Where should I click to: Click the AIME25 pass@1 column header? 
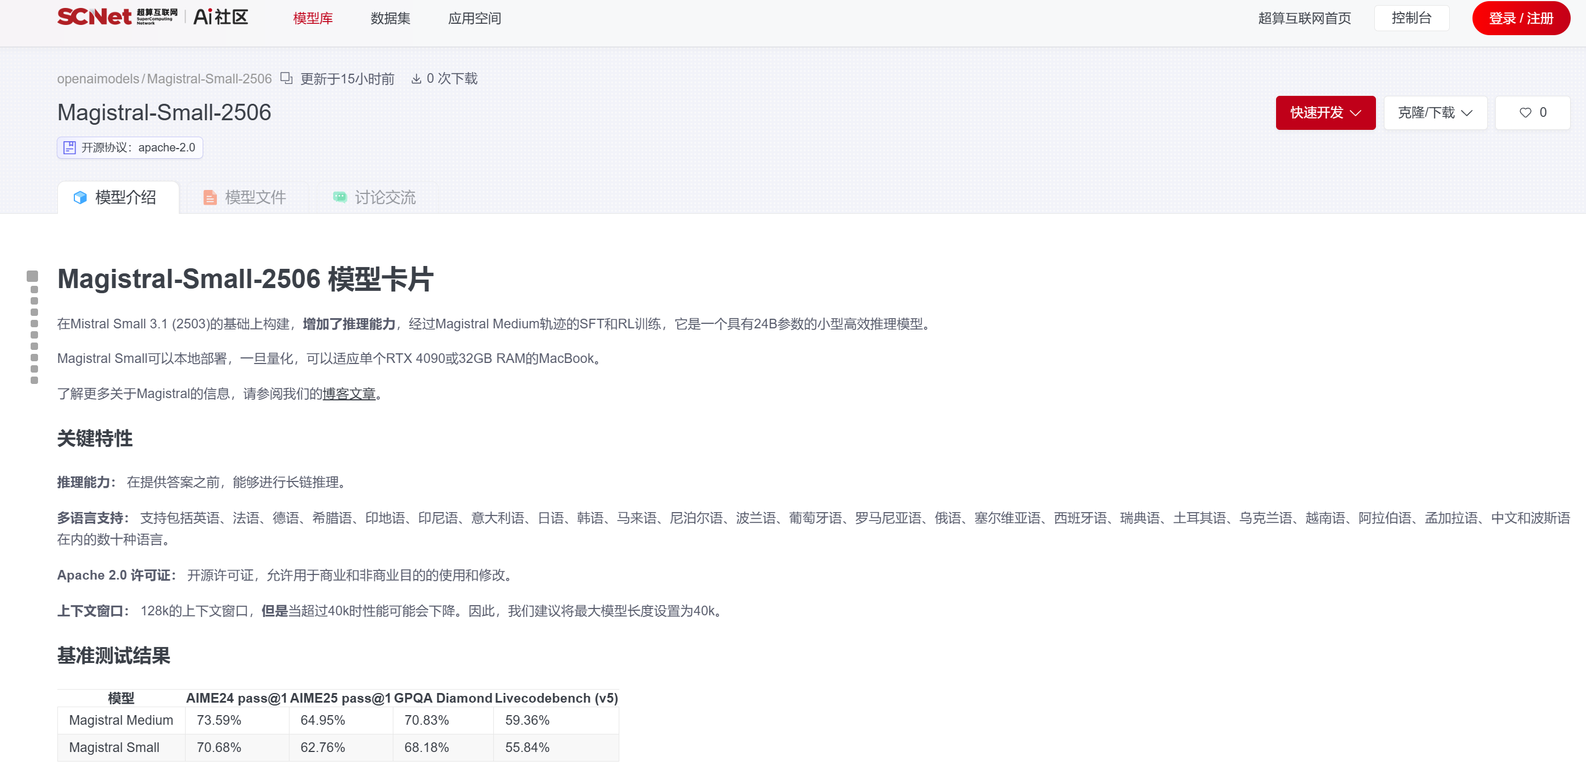(x=341, y=698)
